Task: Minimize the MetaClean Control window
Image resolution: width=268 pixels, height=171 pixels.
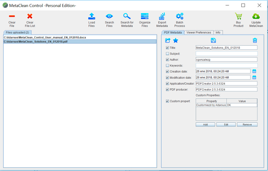Action: point(227,5)
